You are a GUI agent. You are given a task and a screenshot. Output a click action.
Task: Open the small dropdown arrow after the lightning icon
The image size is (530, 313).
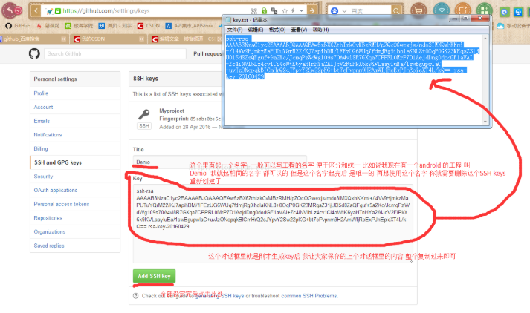coord(301,11)
